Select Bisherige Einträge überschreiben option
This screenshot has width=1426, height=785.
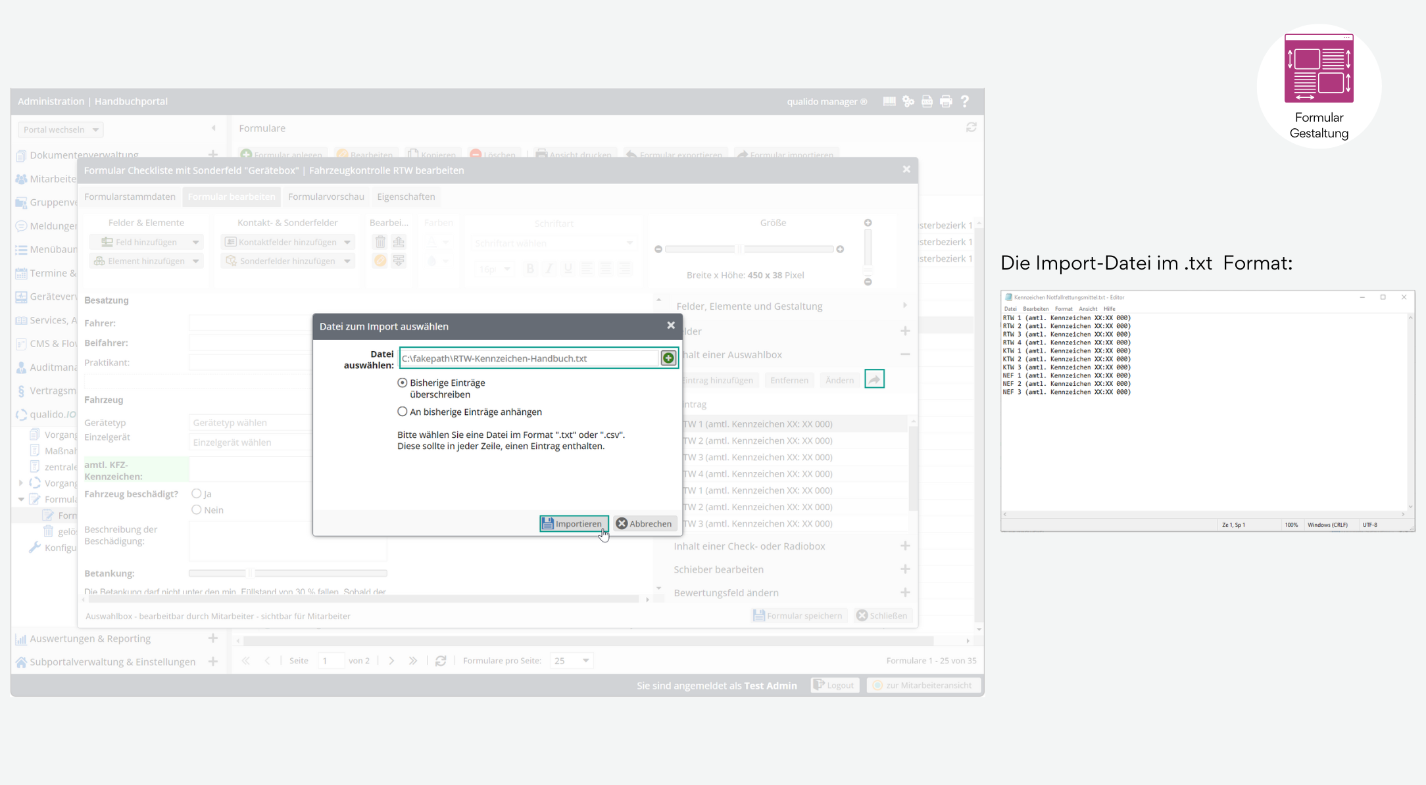[x=403, y=383]
